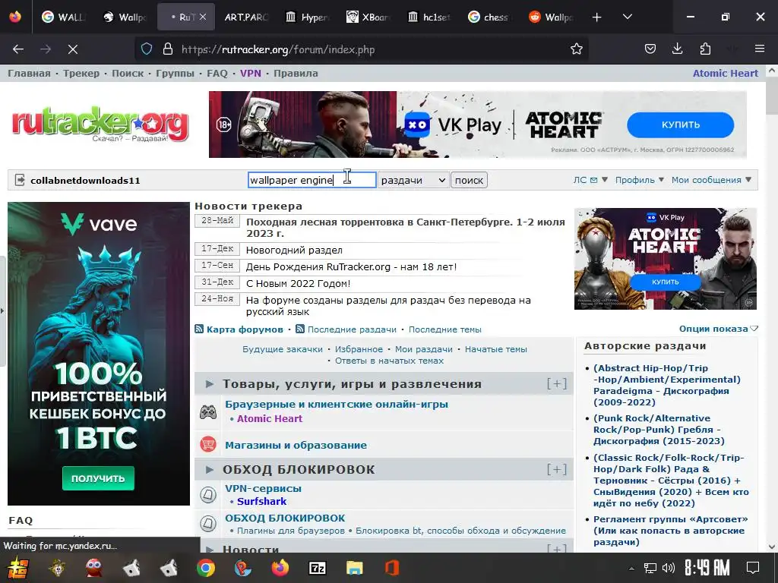Open the Профиль dropdown menu
Screen dimensions: 778x583
[639, 180]
